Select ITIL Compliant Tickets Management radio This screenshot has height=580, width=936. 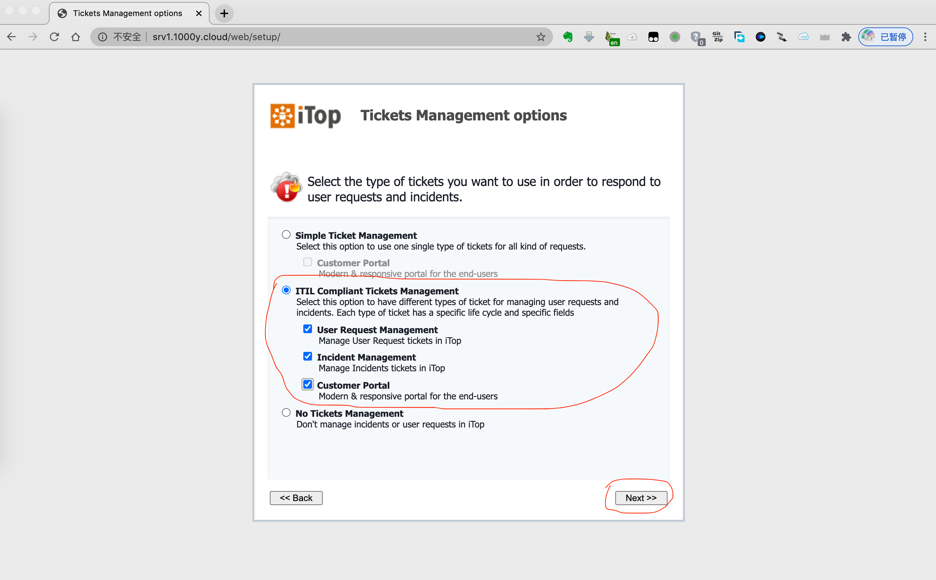(286, 290)
